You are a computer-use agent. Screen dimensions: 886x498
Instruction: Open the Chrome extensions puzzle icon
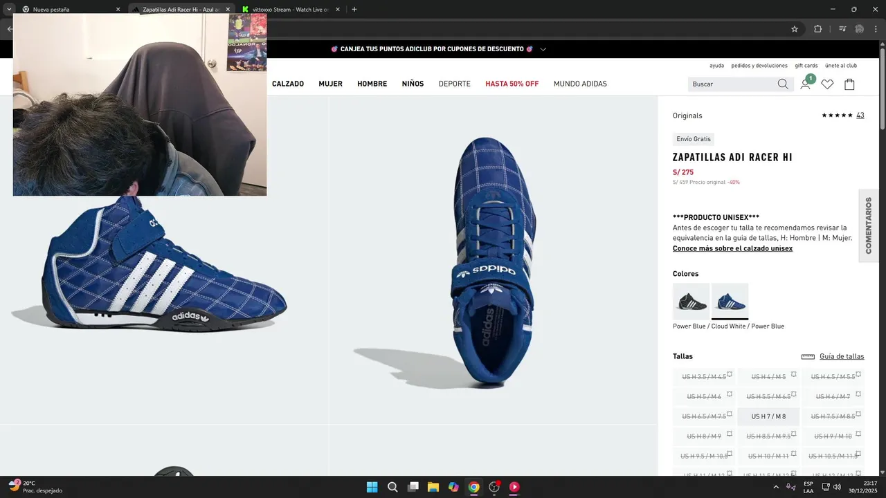pyautogui.click(x=818, y=29)
